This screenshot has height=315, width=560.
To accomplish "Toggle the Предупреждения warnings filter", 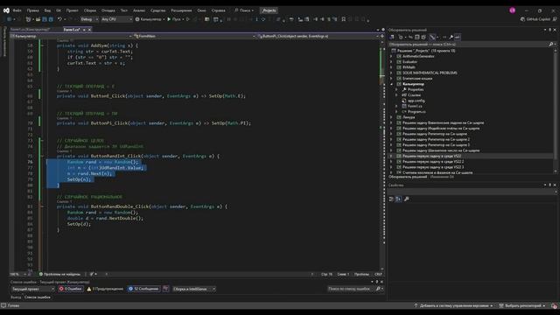I will [105, 289].
